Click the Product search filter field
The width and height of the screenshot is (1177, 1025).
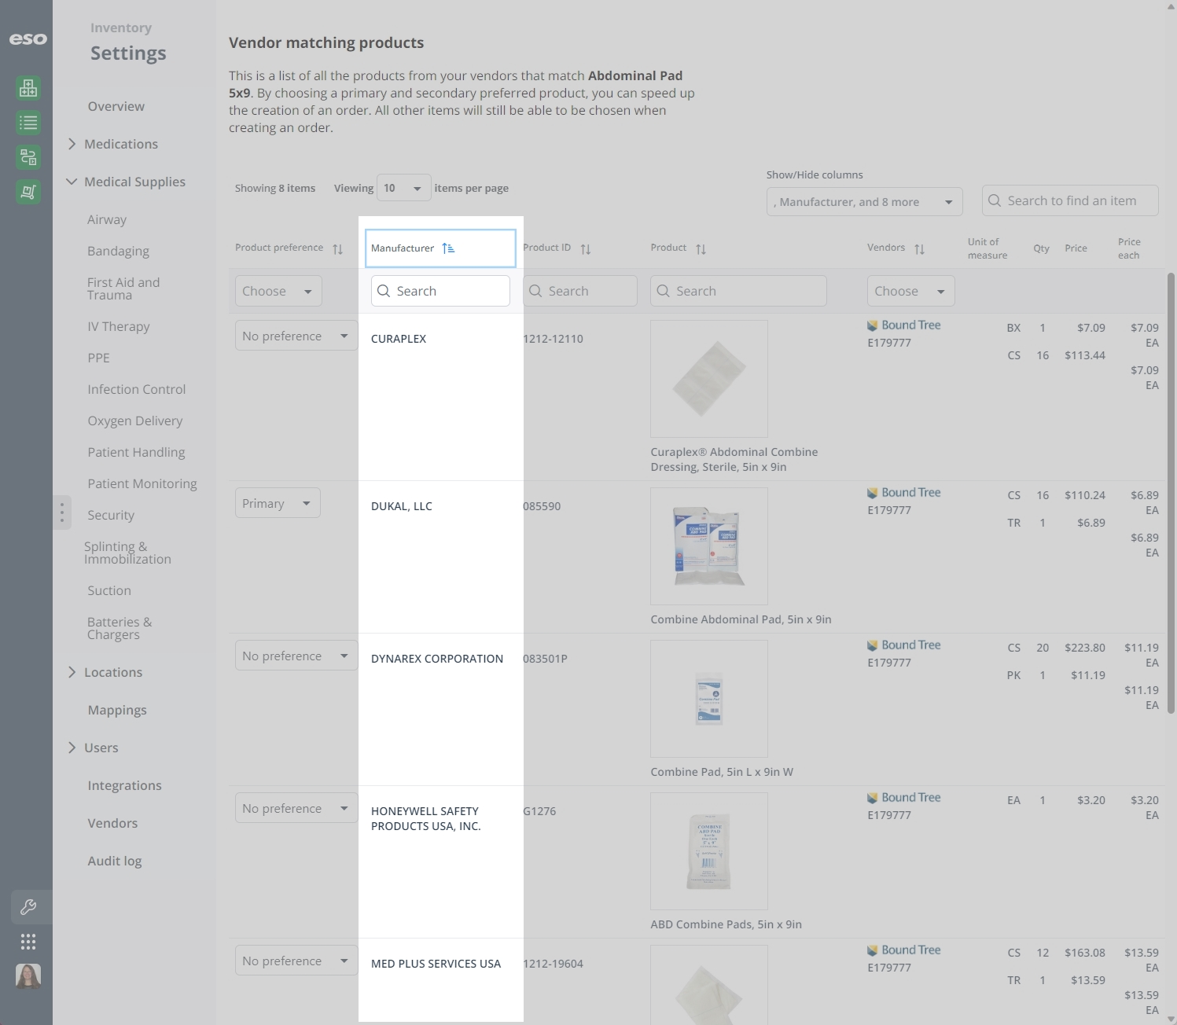(738, 291)
